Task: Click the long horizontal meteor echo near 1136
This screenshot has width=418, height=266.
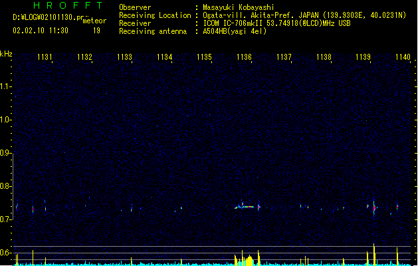Action: [x=245, y=206]
